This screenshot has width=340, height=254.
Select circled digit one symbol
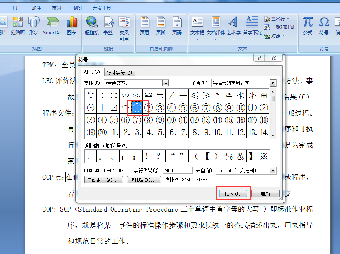pos(137,108)
